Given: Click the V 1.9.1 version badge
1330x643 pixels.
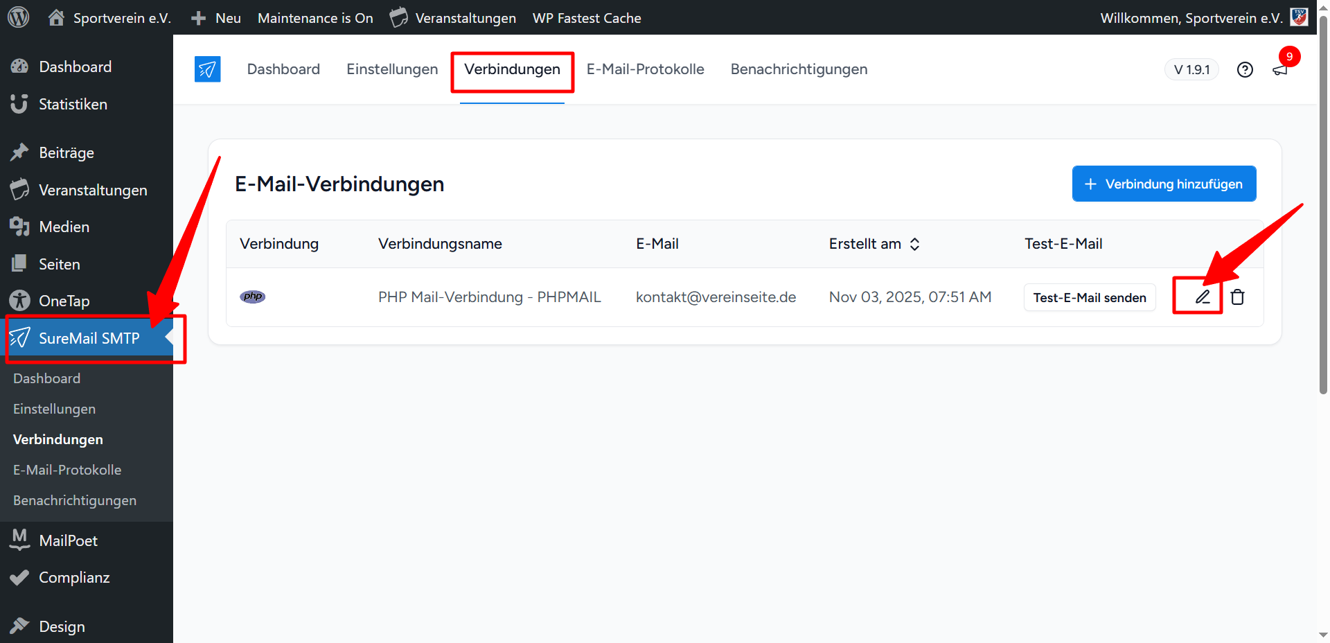Looking at the screenshot, I should pos(1191,70).
